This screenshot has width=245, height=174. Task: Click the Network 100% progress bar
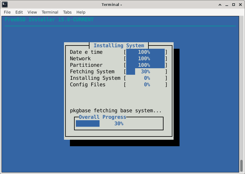[145, 58]
